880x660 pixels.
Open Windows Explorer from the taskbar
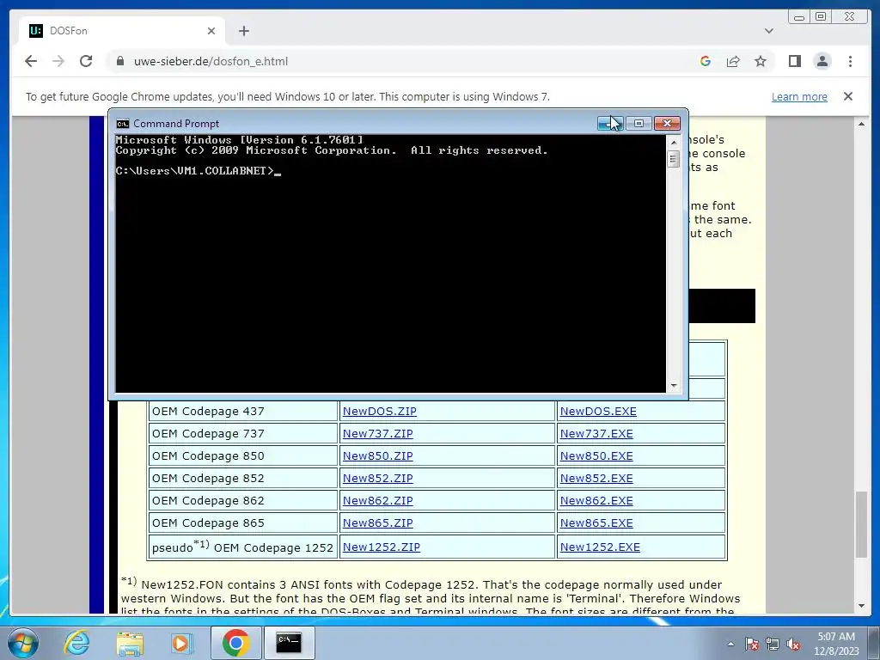[130, 643]
